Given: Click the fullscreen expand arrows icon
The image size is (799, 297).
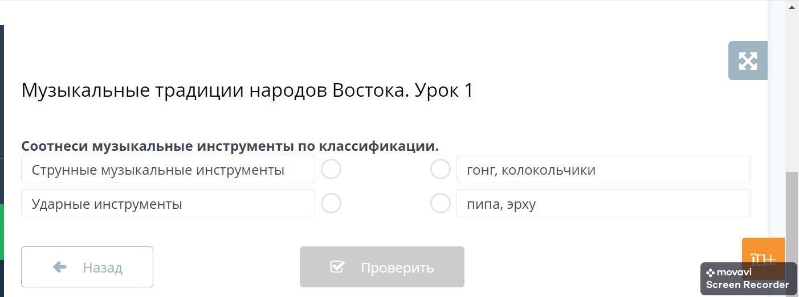Looking at the screenshot, I should coord(748,61).
